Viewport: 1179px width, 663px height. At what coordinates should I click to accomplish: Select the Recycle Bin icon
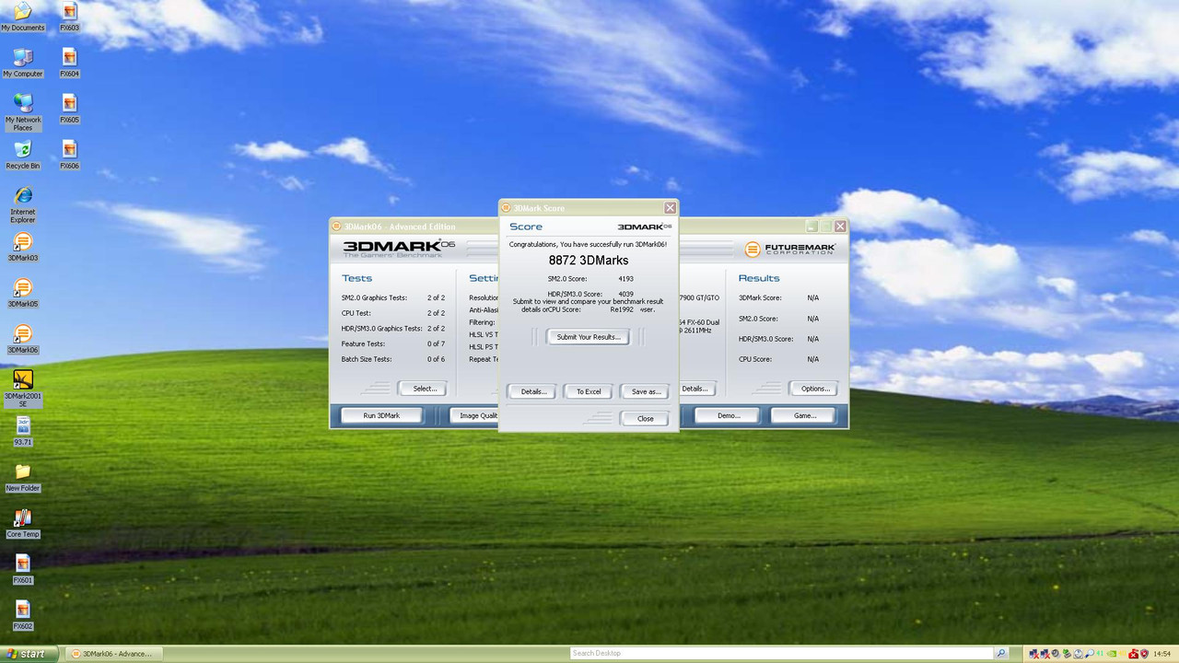pyautogui.click(x=23, y=155)
